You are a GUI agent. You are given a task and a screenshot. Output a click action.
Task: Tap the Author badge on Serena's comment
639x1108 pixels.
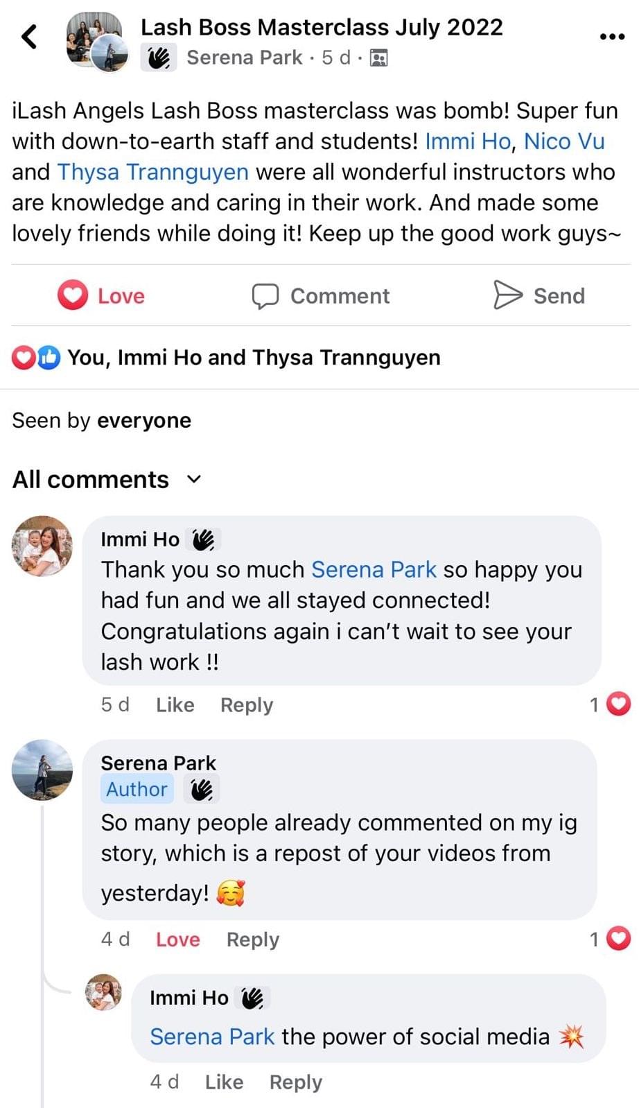[x=137, y=789]
